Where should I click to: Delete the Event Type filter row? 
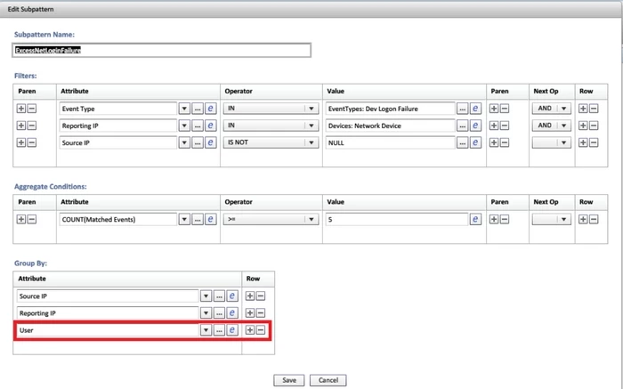tap(594, 109)
